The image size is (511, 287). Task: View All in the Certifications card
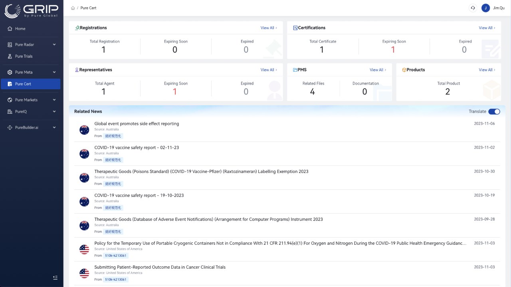point(487,28)
